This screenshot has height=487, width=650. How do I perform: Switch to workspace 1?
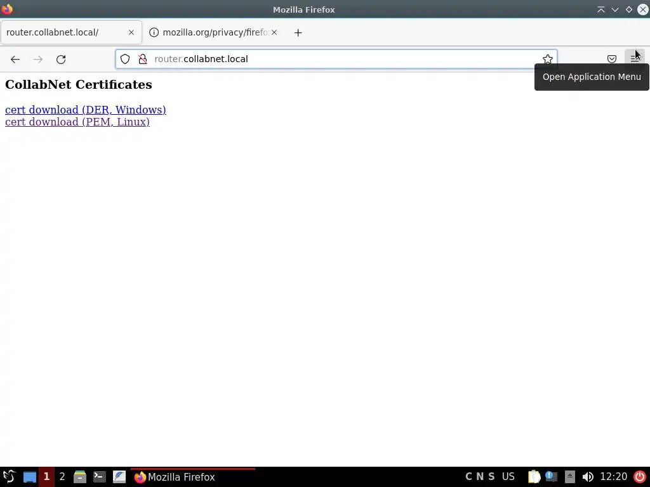[x=46, y=477]
